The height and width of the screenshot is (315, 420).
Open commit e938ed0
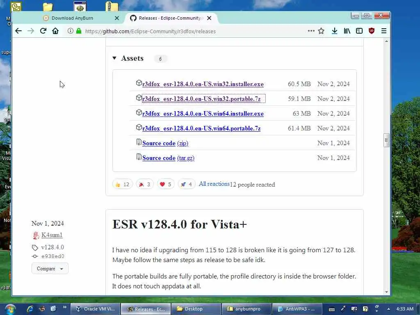pyautogui.click(x=52, y=256)
